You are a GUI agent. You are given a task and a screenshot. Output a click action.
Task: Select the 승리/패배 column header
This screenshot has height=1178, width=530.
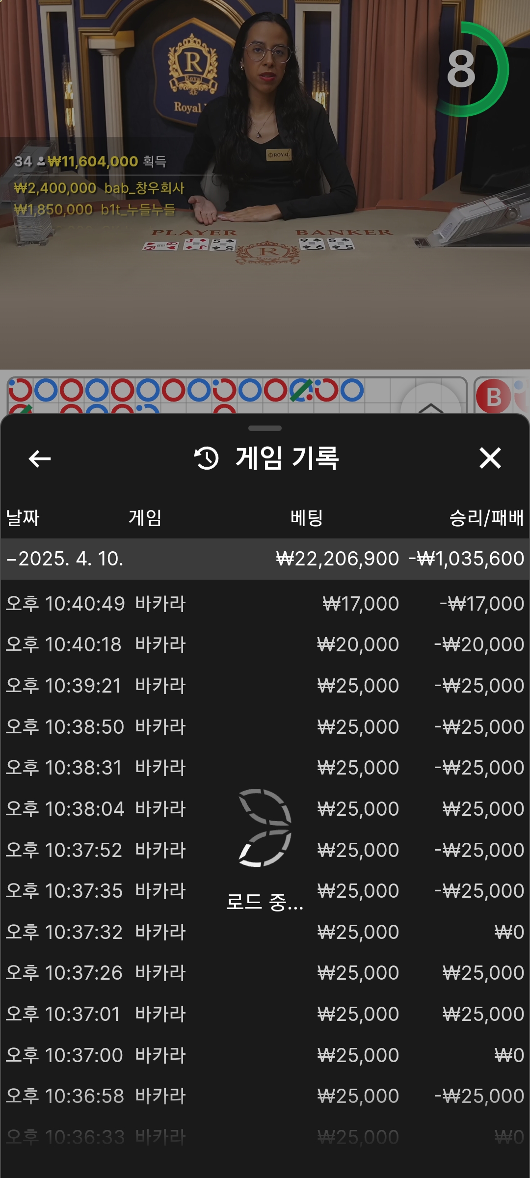[x=487, y=518]
